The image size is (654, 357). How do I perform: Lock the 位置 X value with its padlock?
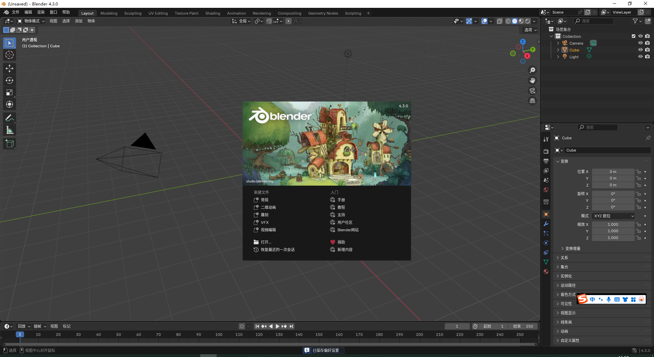click(x=638, y=171)
